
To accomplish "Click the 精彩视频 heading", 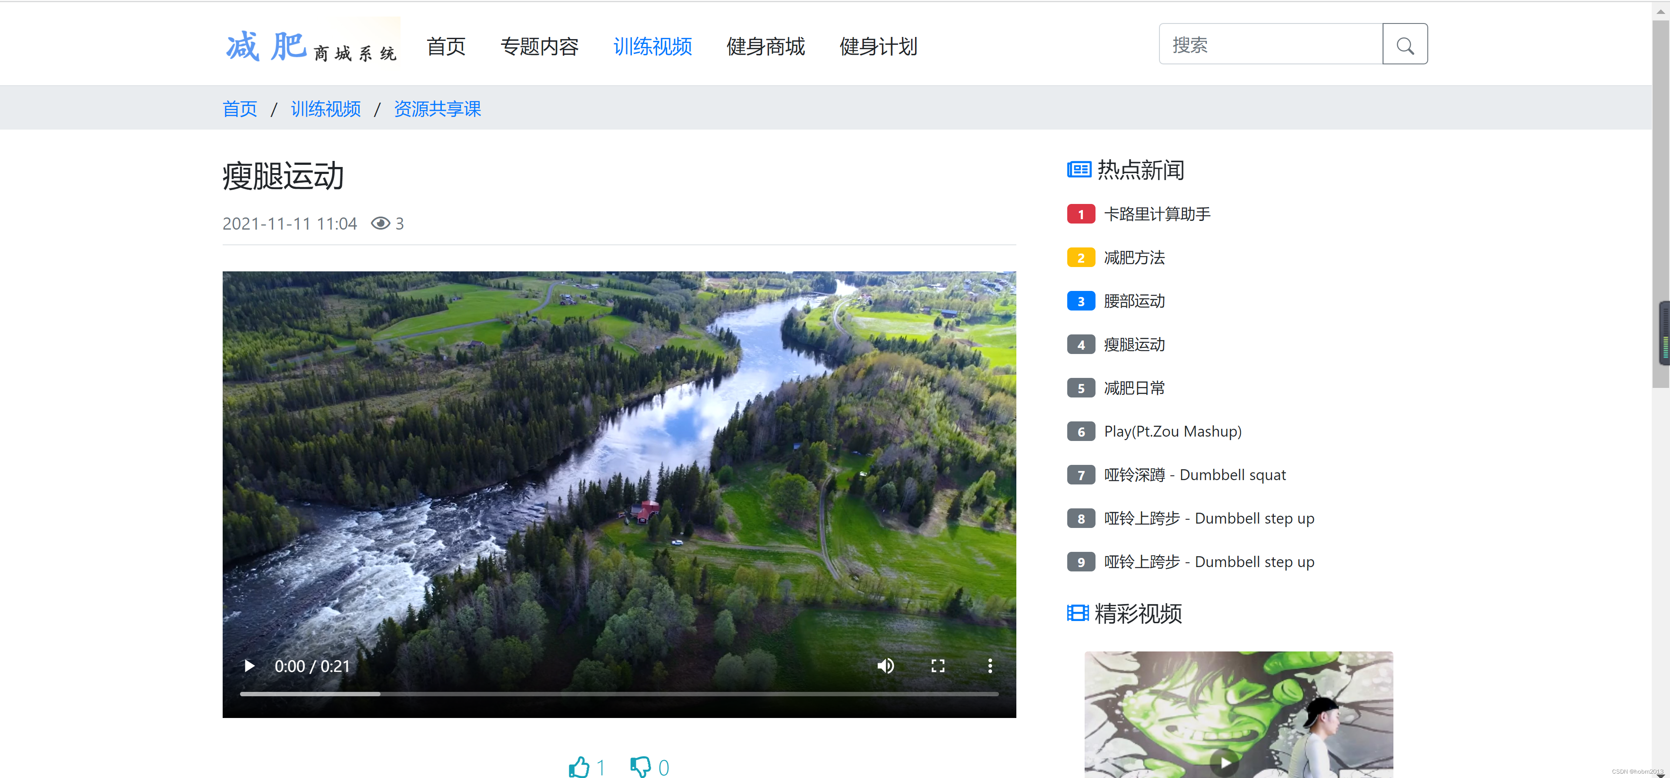I will (1139, 613).
